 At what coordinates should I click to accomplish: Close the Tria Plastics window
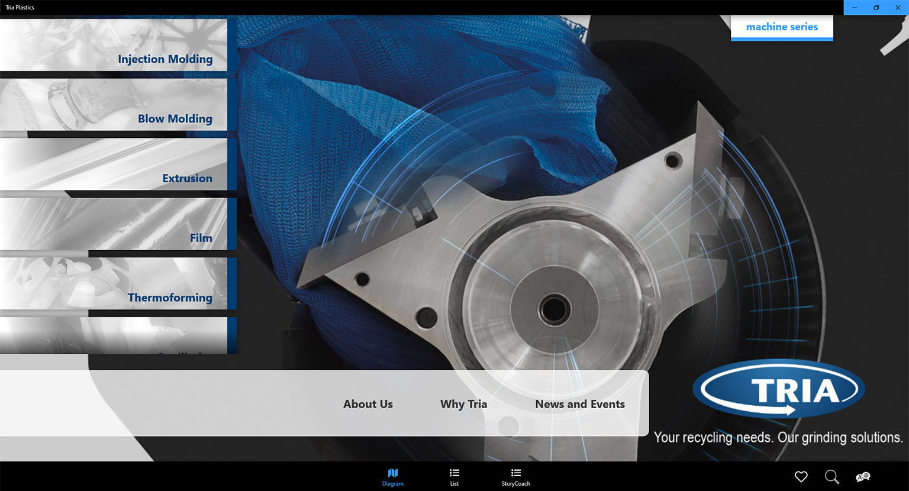click(x=898, y=8)
